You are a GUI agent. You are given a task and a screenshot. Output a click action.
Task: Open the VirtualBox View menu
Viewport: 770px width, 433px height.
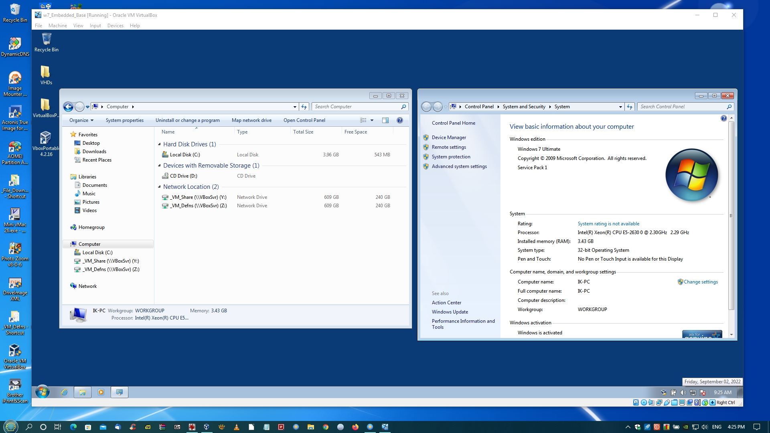[78, 26]
